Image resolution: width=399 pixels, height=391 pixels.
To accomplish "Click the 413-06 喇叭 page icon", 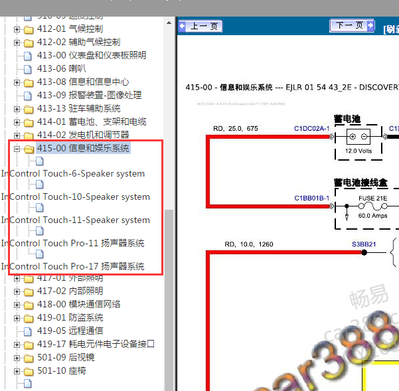I will click(27, 69).
